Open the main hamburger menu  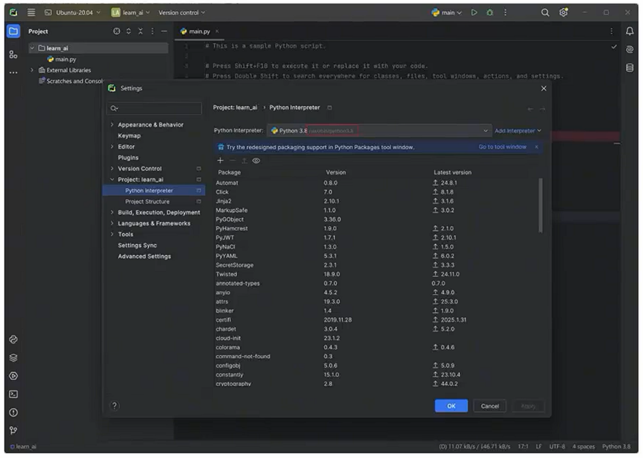[x=31, y=12]
